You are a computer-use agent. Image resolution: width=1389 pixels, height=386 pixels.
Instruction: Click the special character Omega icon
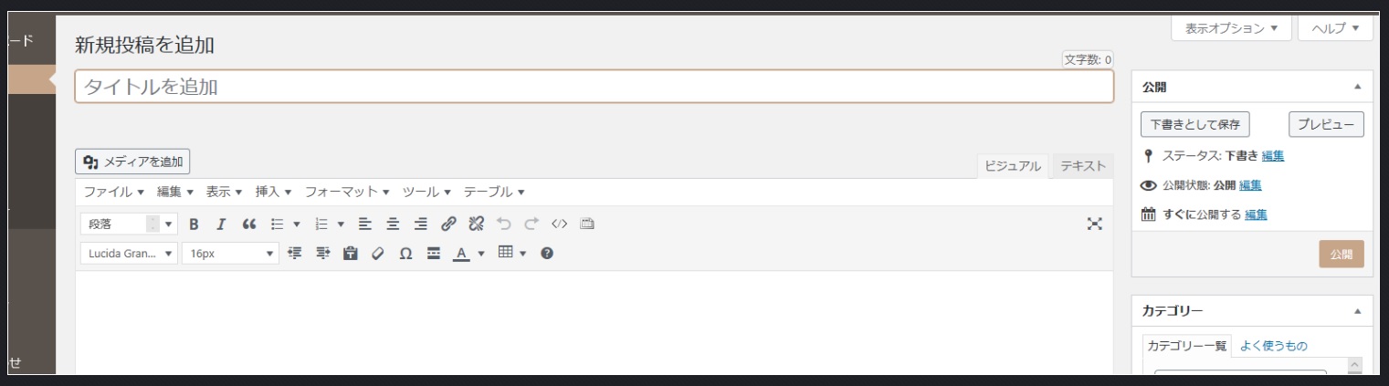[x=405, y=254]
